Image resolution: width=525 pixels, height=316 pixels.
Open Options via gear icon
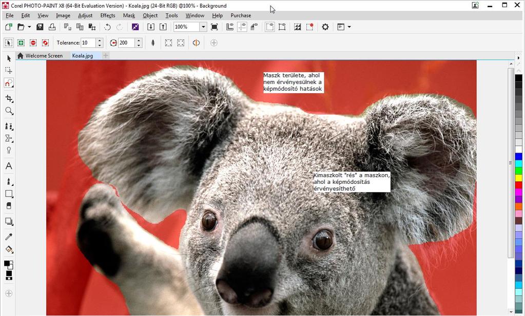point(325,27)
